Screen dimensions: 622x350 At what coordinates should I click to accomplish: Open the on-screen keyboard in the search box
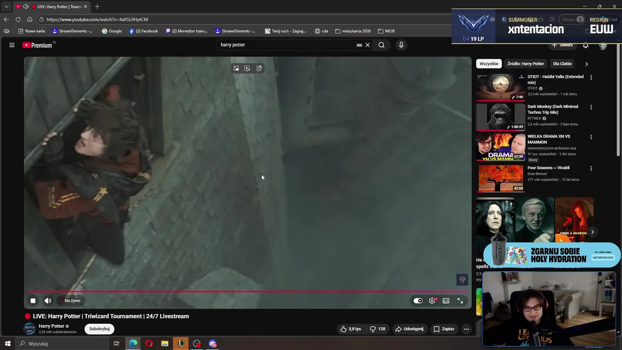[x=359, y=45]
